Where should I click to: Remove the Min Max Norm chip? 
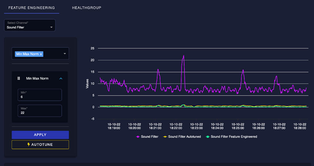pos(41,54)
